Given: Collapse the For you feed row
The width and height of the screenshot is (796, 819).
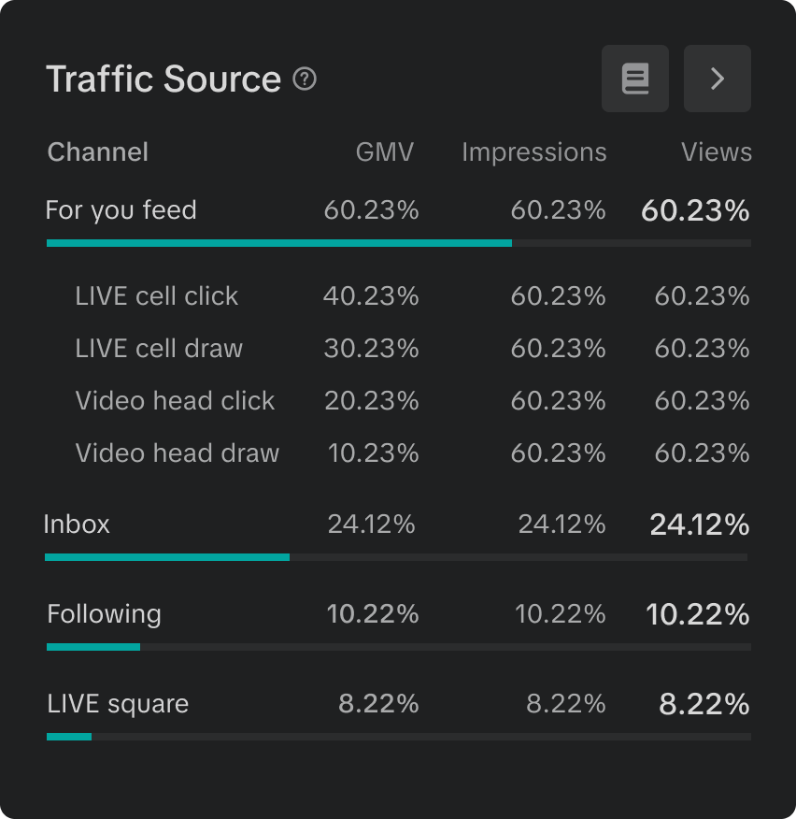Looking at the screenshot, I should point(121,210).
